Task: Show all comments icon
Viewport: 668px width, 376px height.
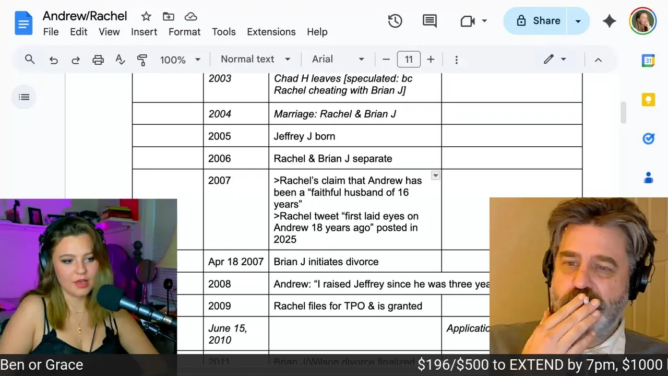Action: pyautogui.click(x=430, y=21)
